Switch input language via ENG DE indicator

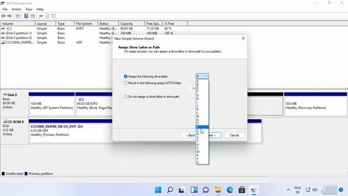click(x=297, y=190)
